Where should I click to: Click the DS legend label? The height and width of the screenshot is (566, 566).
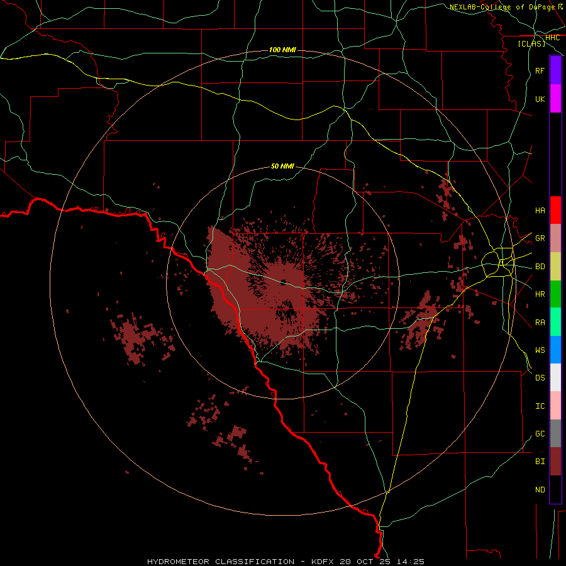[x=540, y=378]
